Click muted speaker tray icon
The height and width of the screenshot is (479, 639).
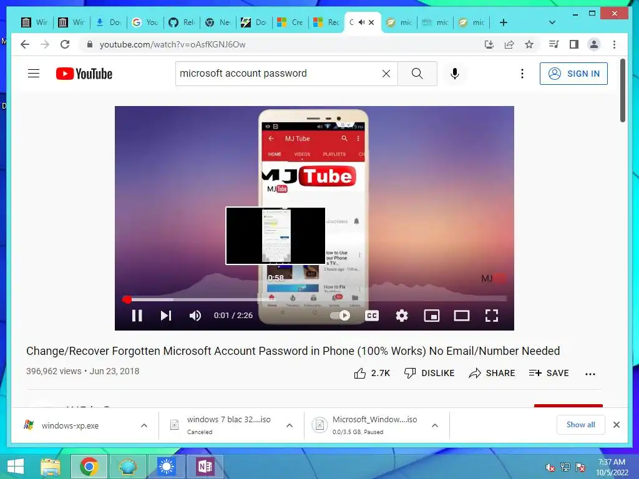[550, 467]
